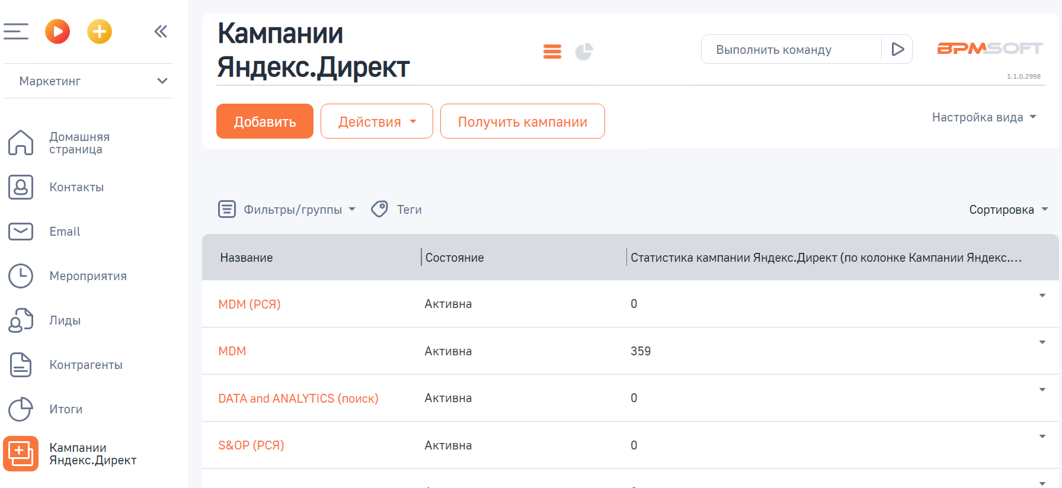Open the Сортировка dropdown
The image size is (1062, 488).
coord(1009,210)
